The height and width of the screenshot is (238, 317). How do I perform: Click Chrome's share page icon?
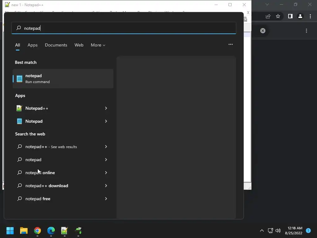pyautogui.click(x=268, y=16)
